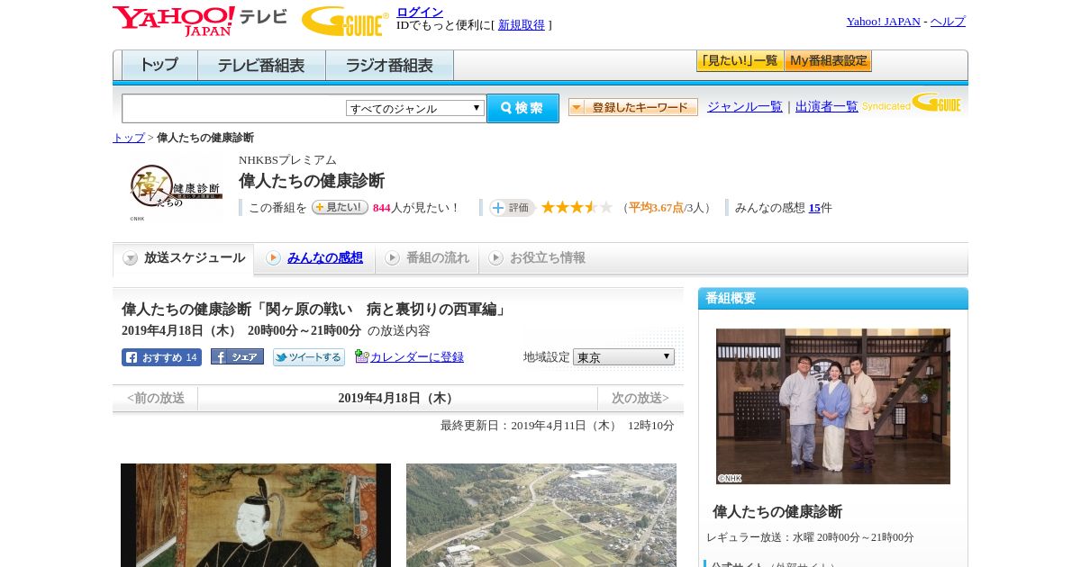Click the calendar icon by カレンダーに登録
This screenshot has width=1081, height=567.
coord(361,356)
